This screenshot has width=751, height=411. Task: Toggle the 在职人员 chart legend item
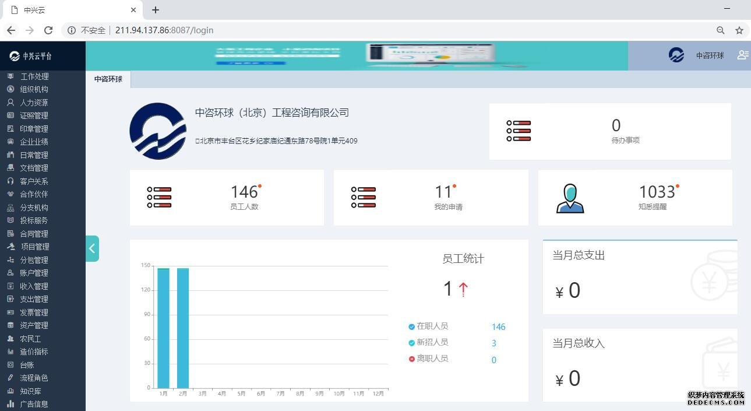coord(428,326)
